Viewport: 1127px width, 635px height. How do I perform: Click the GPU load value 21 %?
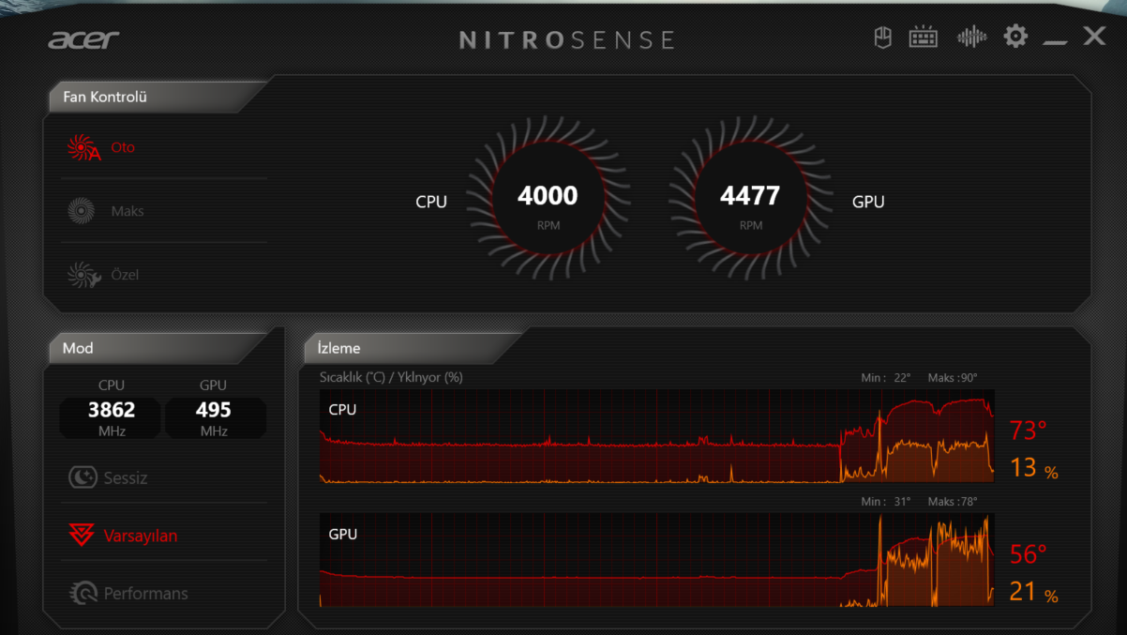click(x=1033, y=592)
